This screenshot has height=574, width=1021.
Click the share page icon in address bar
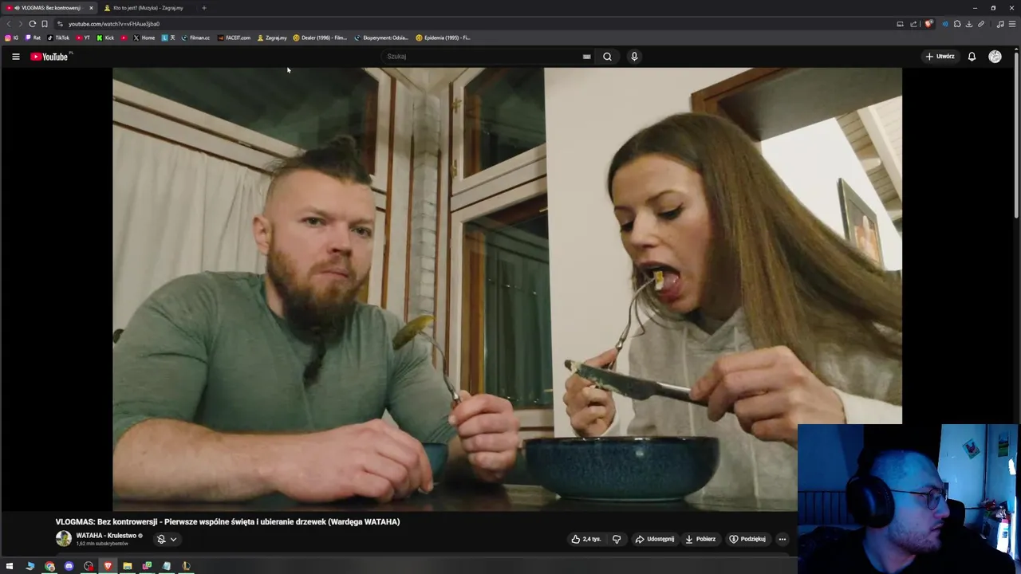[914, 24]
